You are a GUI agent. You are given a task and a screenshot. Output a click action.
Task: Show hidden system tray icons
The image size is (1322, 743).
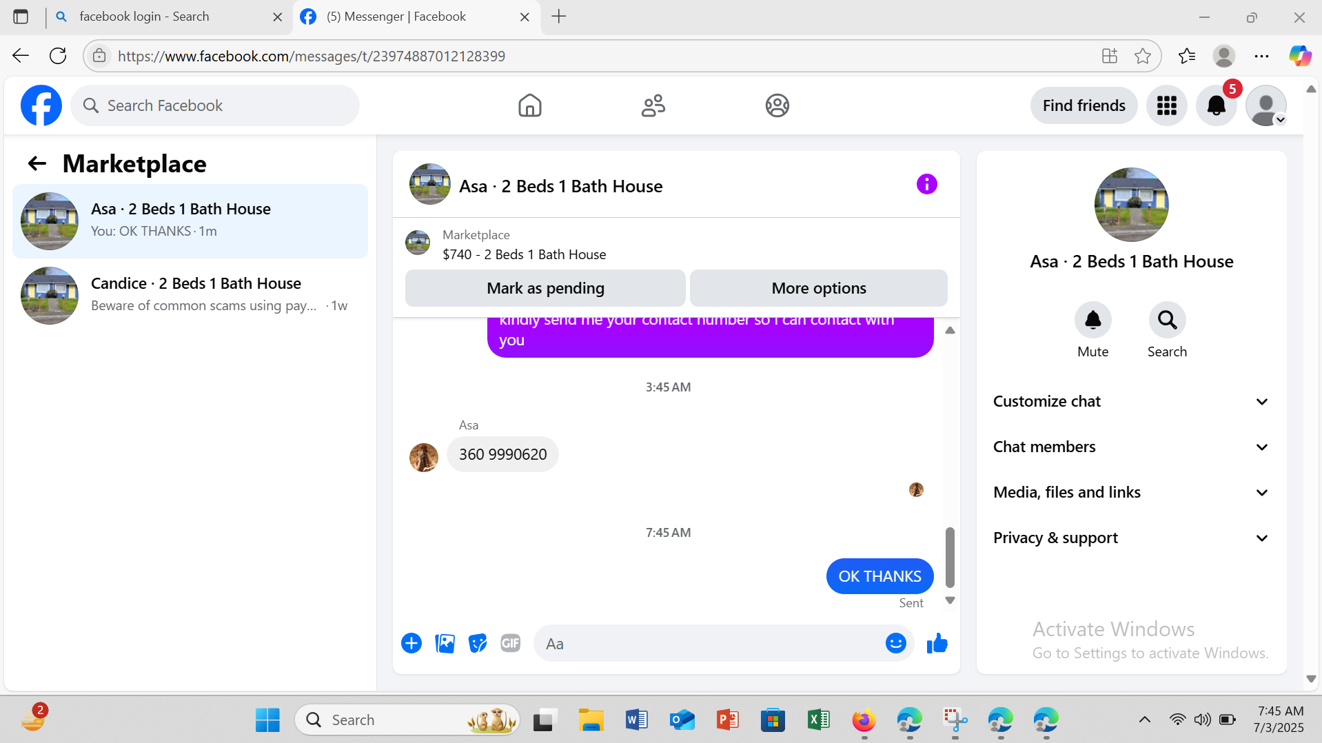(1144, 720)
